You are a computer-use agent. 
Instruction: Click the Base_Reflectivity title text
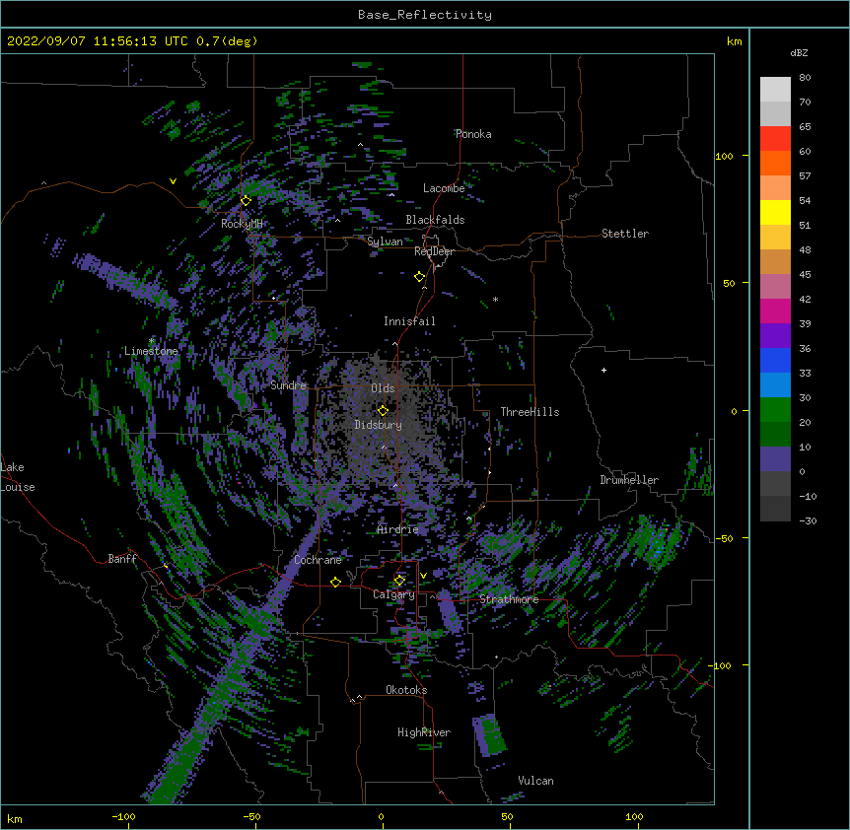(x=425, y=15)
